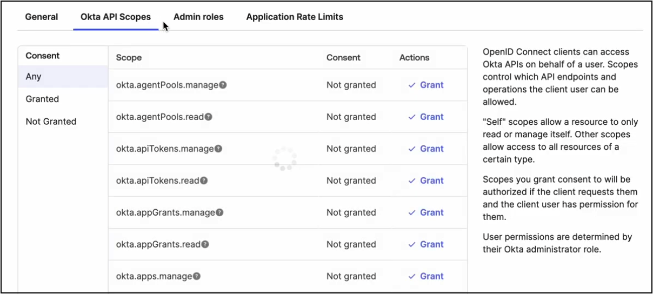The width and height of the screenshot is (653, 294).
Task: Filter scopes by Granted consent
Action: point(42,99)
